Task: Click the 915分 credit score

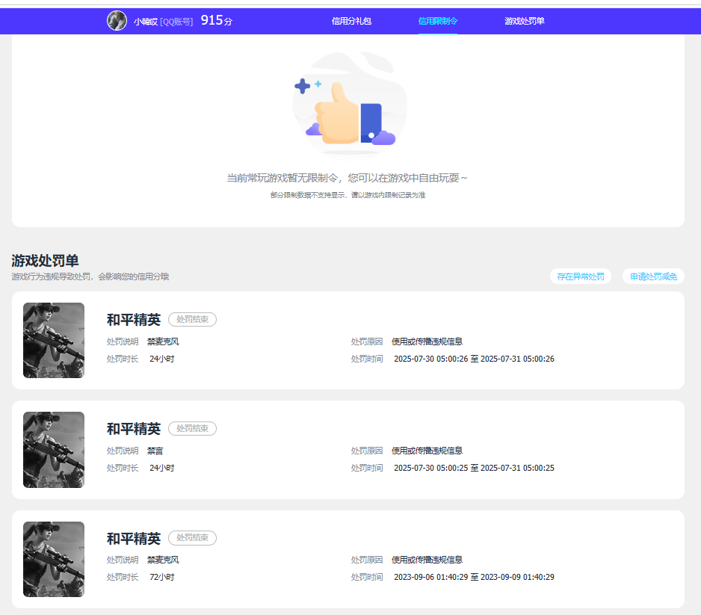Action: pos(217,21)
